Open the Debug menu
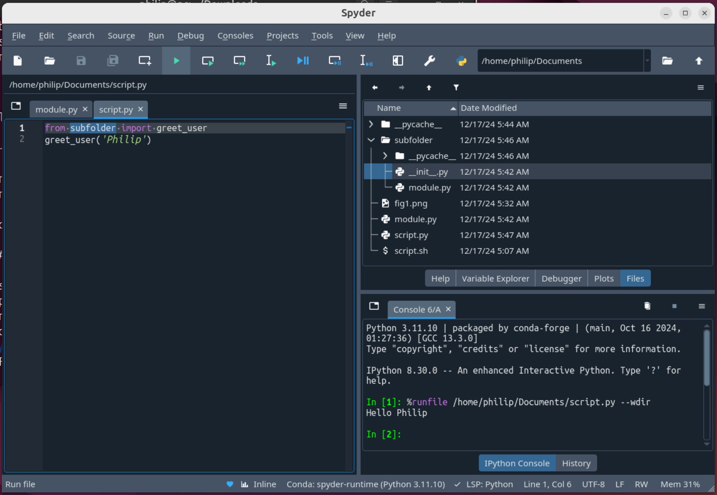The height and width of the screenshot is (495, 717). coord(191,35)
